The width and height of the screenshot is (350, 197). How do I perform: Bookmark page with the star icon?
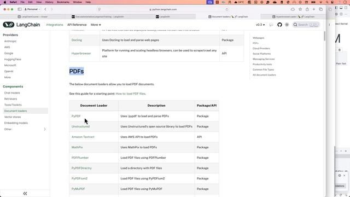(300, 9)
